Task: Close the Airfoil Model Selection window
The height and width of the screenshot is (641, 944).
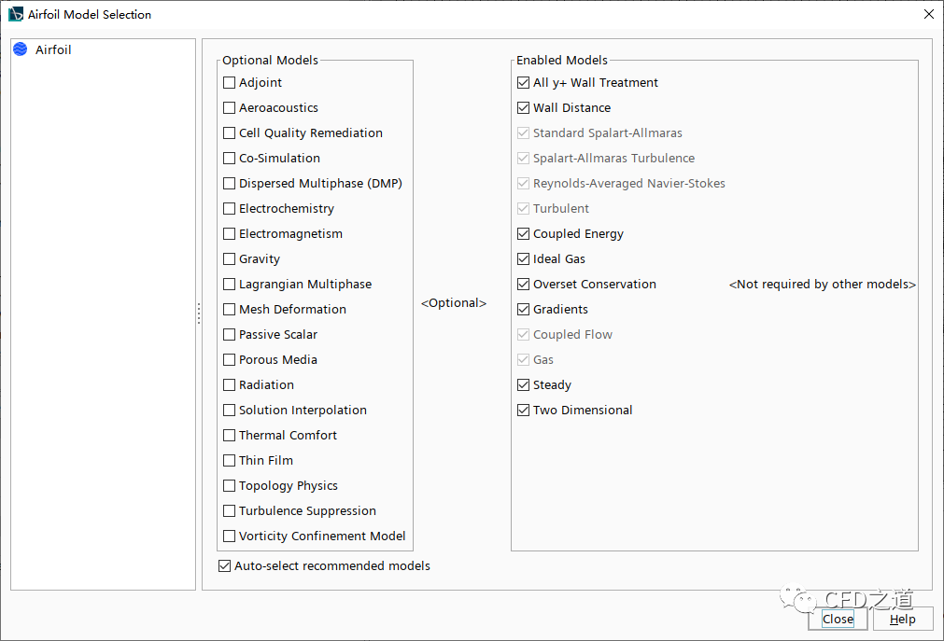Action: tap(928, 14)
